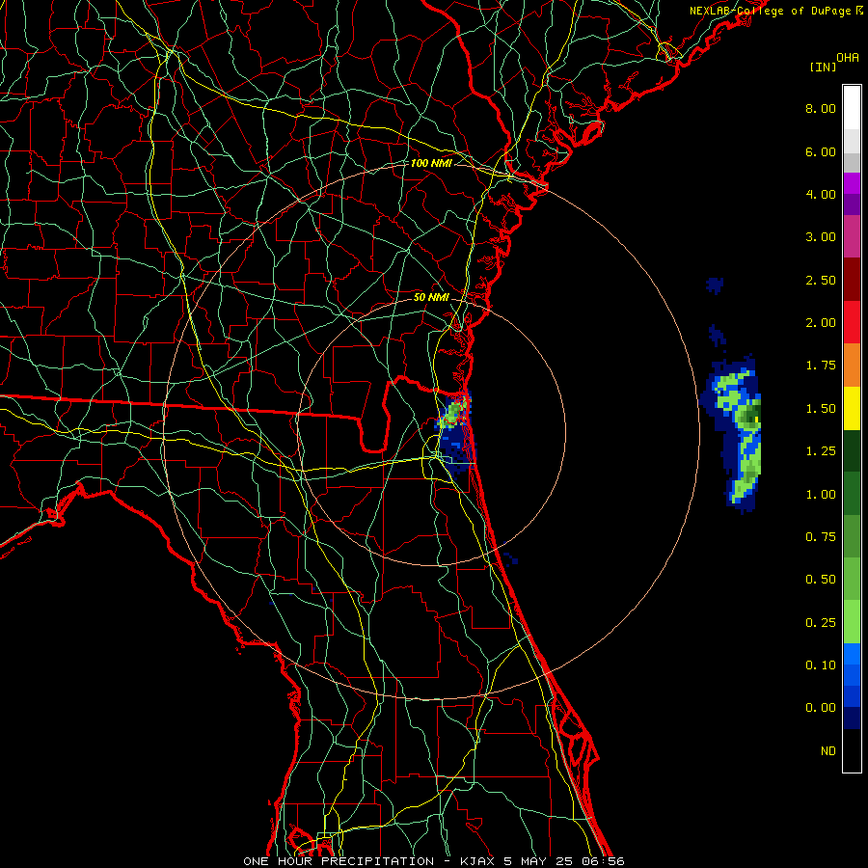Click the 1.75 legend value
Image resolution: width=868 pixels, height=868 pixels.
pos(821,366)
